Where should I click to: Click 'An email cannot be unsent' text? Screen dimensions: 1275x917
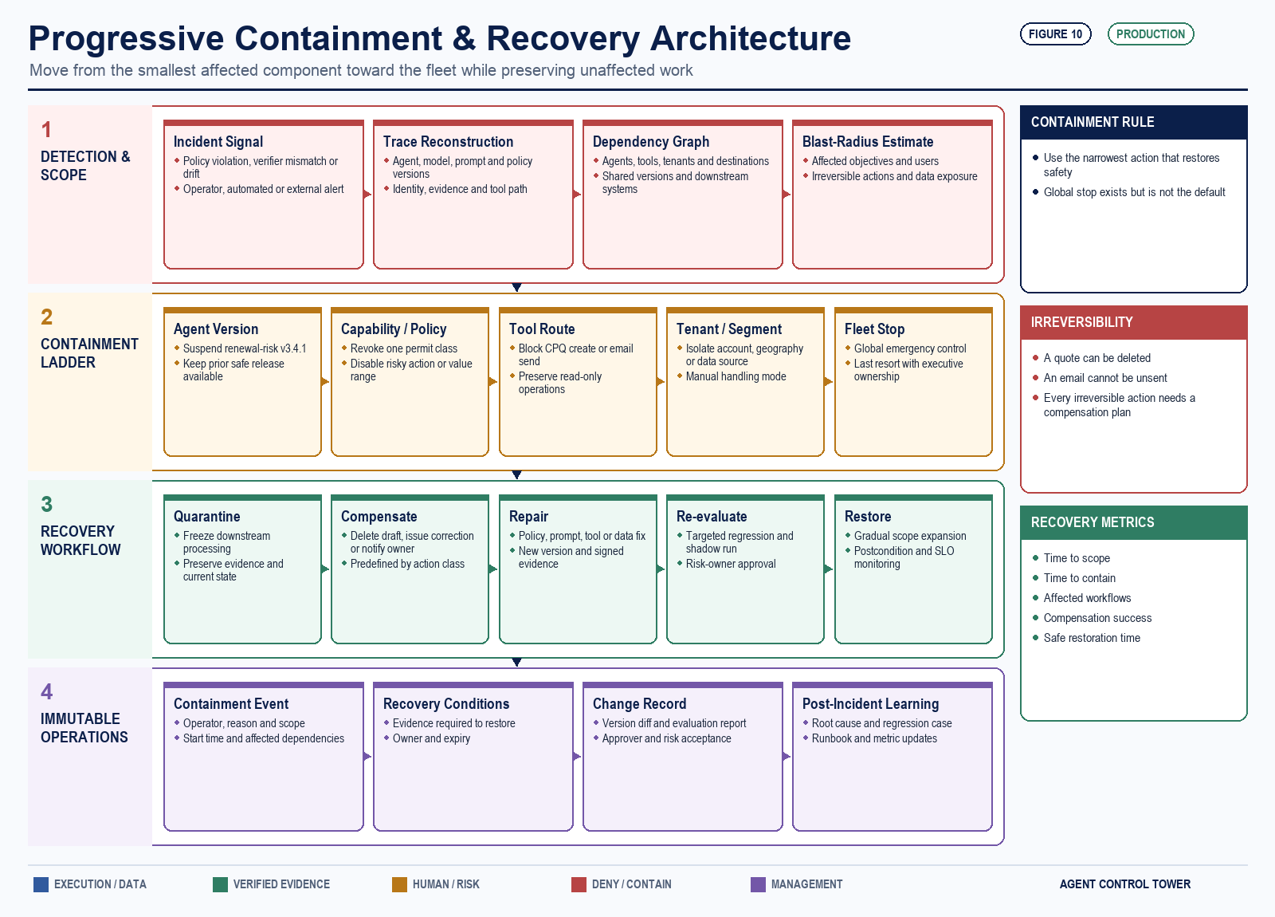click(x=1105, y=378)
